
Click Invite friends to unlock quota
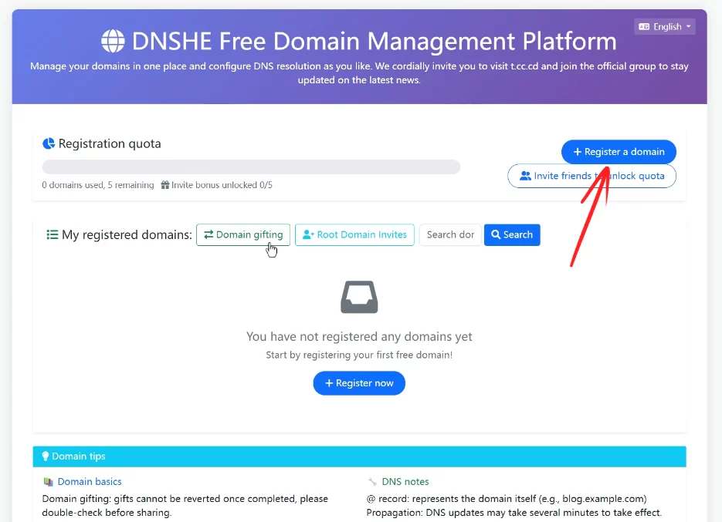click(591, 176)
